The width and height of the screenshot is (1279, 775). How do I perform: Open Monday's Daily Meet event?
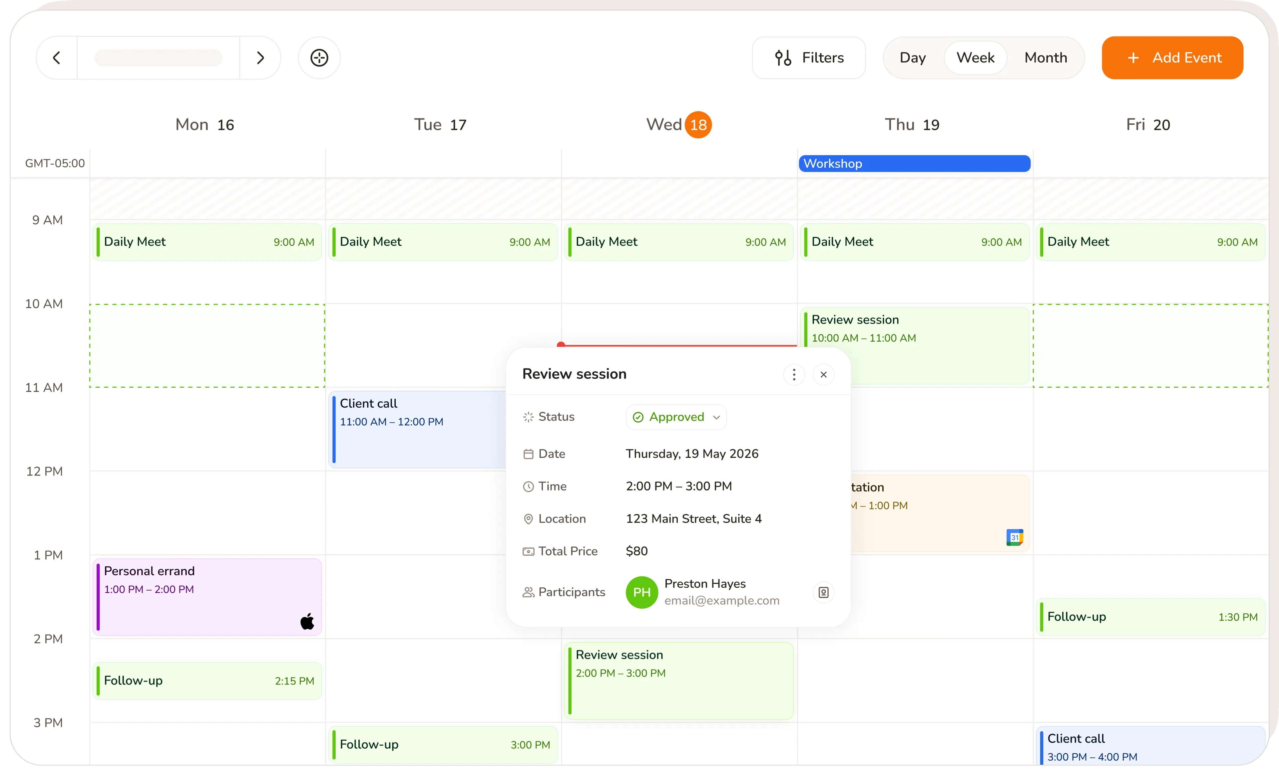click(x=207, y=242)
